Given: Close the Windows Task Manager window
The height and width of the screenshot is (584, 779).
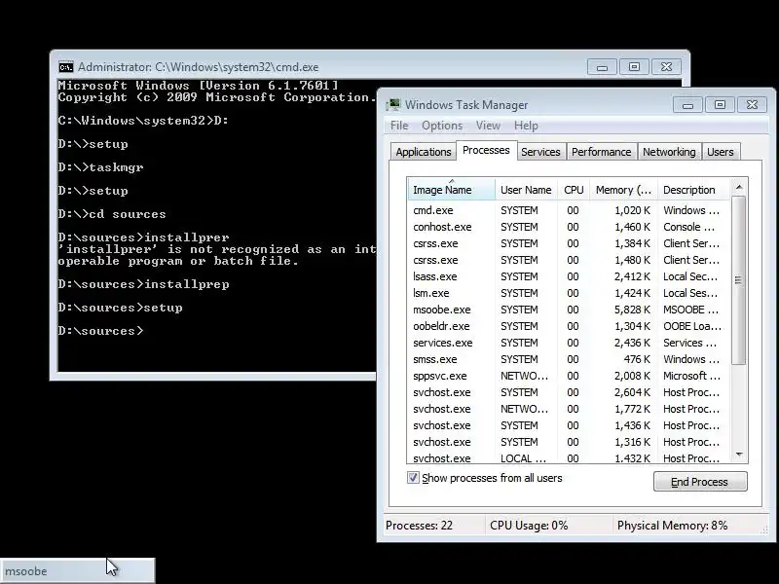Looking at the screenshot, I should pyautogui.click(x=752, y=105).
